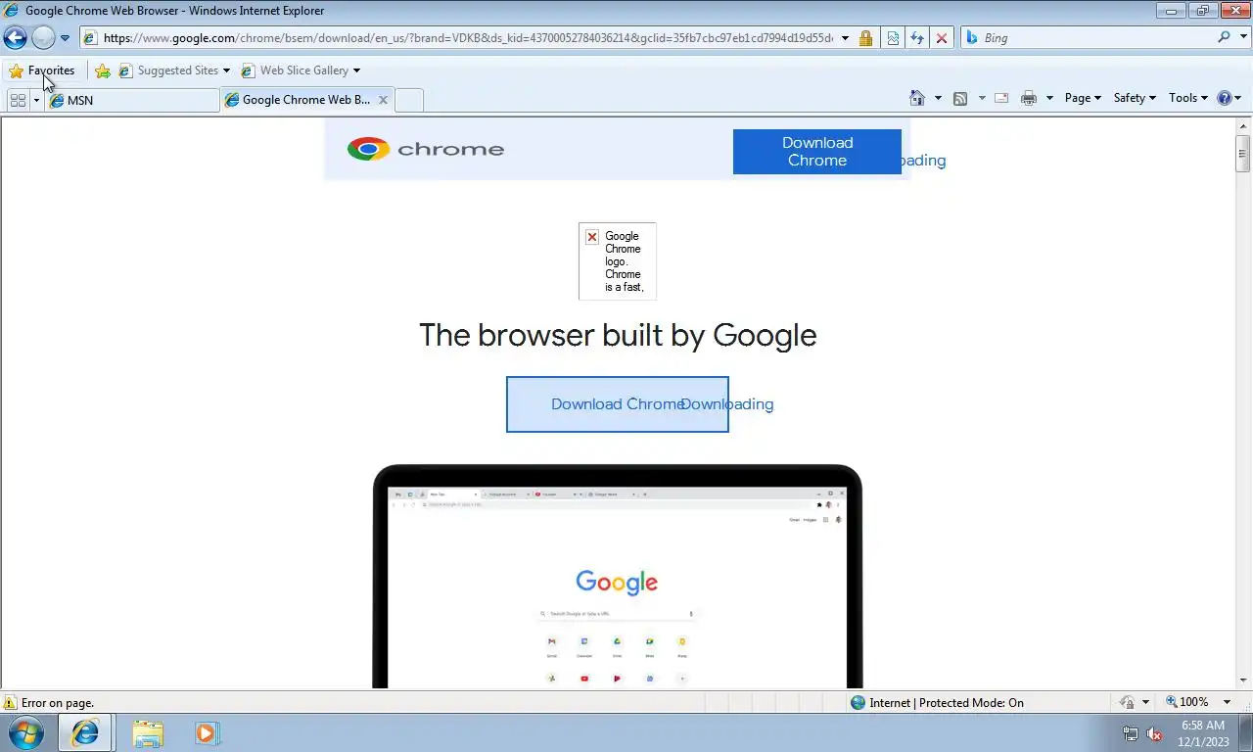Click the laptop Chrome screenshot image
Viewport: 1253px width, 752px height.
pos(618,577)
